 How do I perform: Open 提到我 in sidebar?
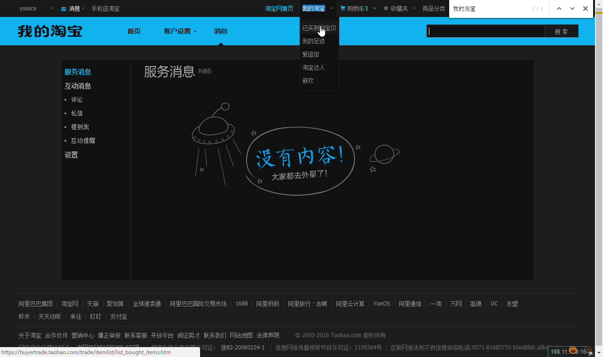click(80, 127)
